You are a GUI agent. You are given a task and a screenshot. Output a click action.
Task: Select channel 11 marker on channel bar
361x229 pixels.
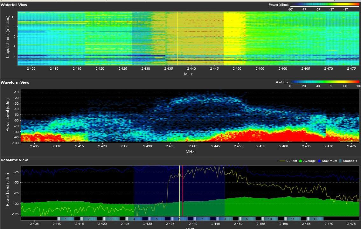point(293,219)
